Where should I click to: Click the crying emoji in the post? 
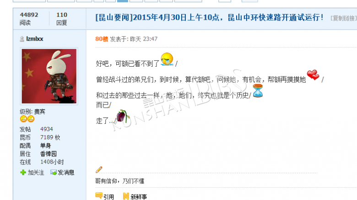(167, 59)
